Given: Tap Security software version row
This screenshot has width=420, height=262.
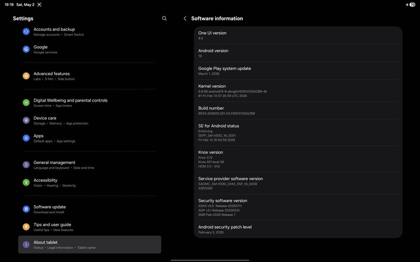Looking at the screenshot, I should point(298,207).
